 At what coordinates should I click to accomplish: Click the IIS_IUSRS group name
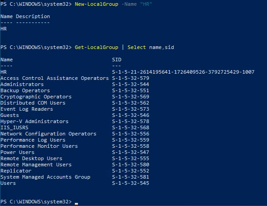(15, 127)
